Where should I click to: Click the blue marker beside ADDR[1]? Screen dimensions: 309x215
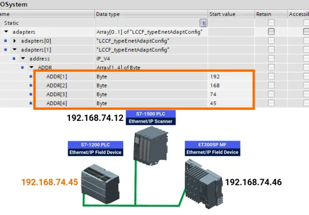[x=31, y=76]
